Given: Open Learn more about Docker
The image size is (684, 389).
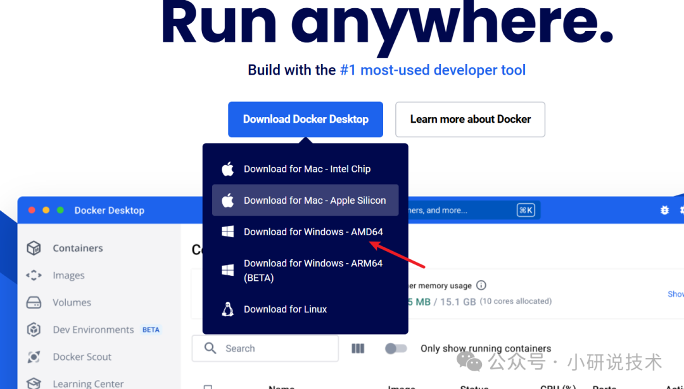Looking at the screenshot, I should 470,120.
